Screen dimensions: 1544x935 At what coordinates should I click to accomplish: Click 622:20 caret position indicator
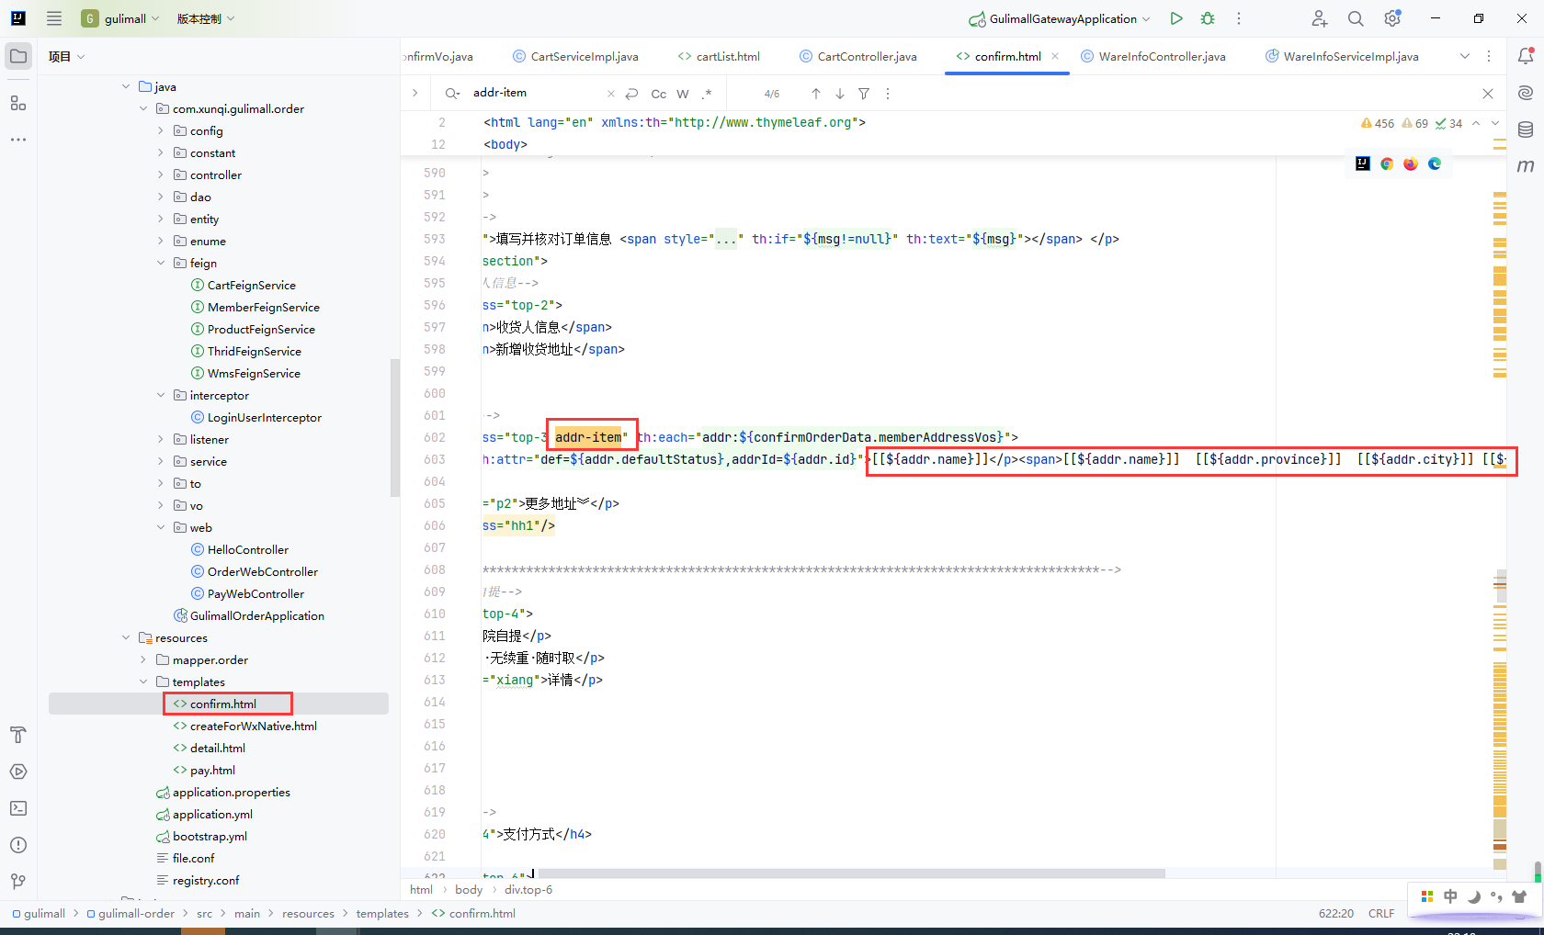[x=1336, y=913]
